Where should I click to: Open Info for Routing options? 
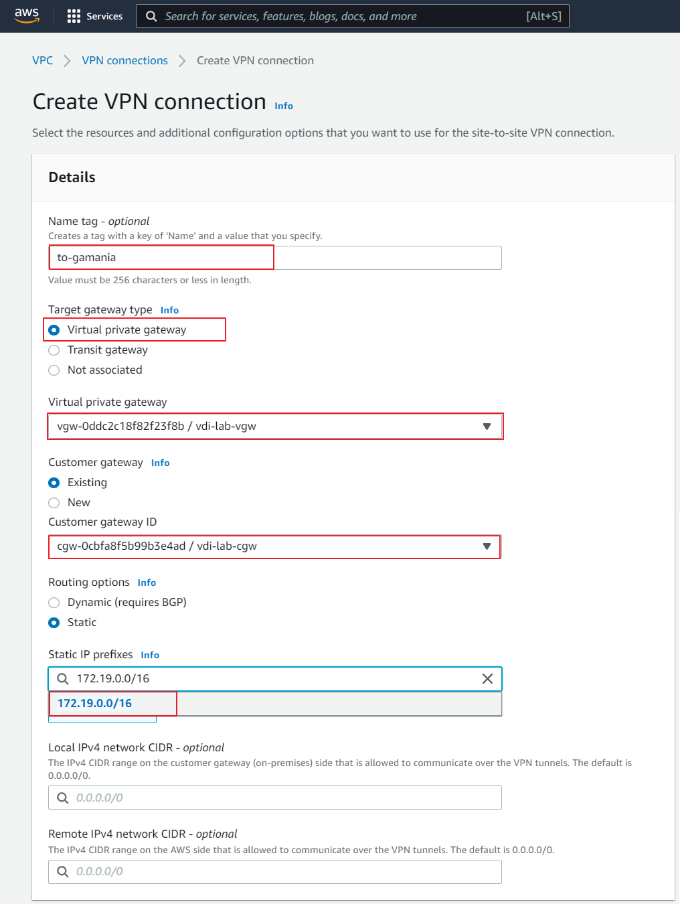[x=147, y=583]
